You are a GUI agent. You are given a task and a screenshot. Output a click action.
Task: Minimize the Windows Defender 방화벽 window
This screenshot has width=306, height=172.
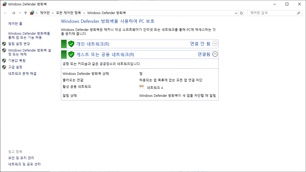(x=275, y=4)
